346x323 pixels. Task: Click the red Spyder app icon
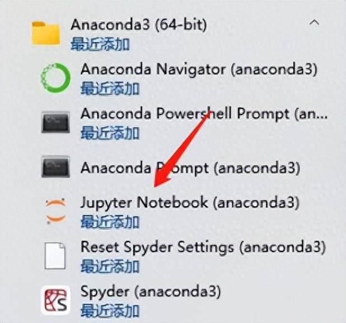pyautogui.click(x=55, y=300)
